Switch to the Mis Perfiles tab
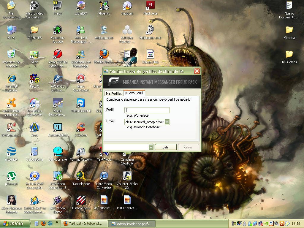 point(114,94)
